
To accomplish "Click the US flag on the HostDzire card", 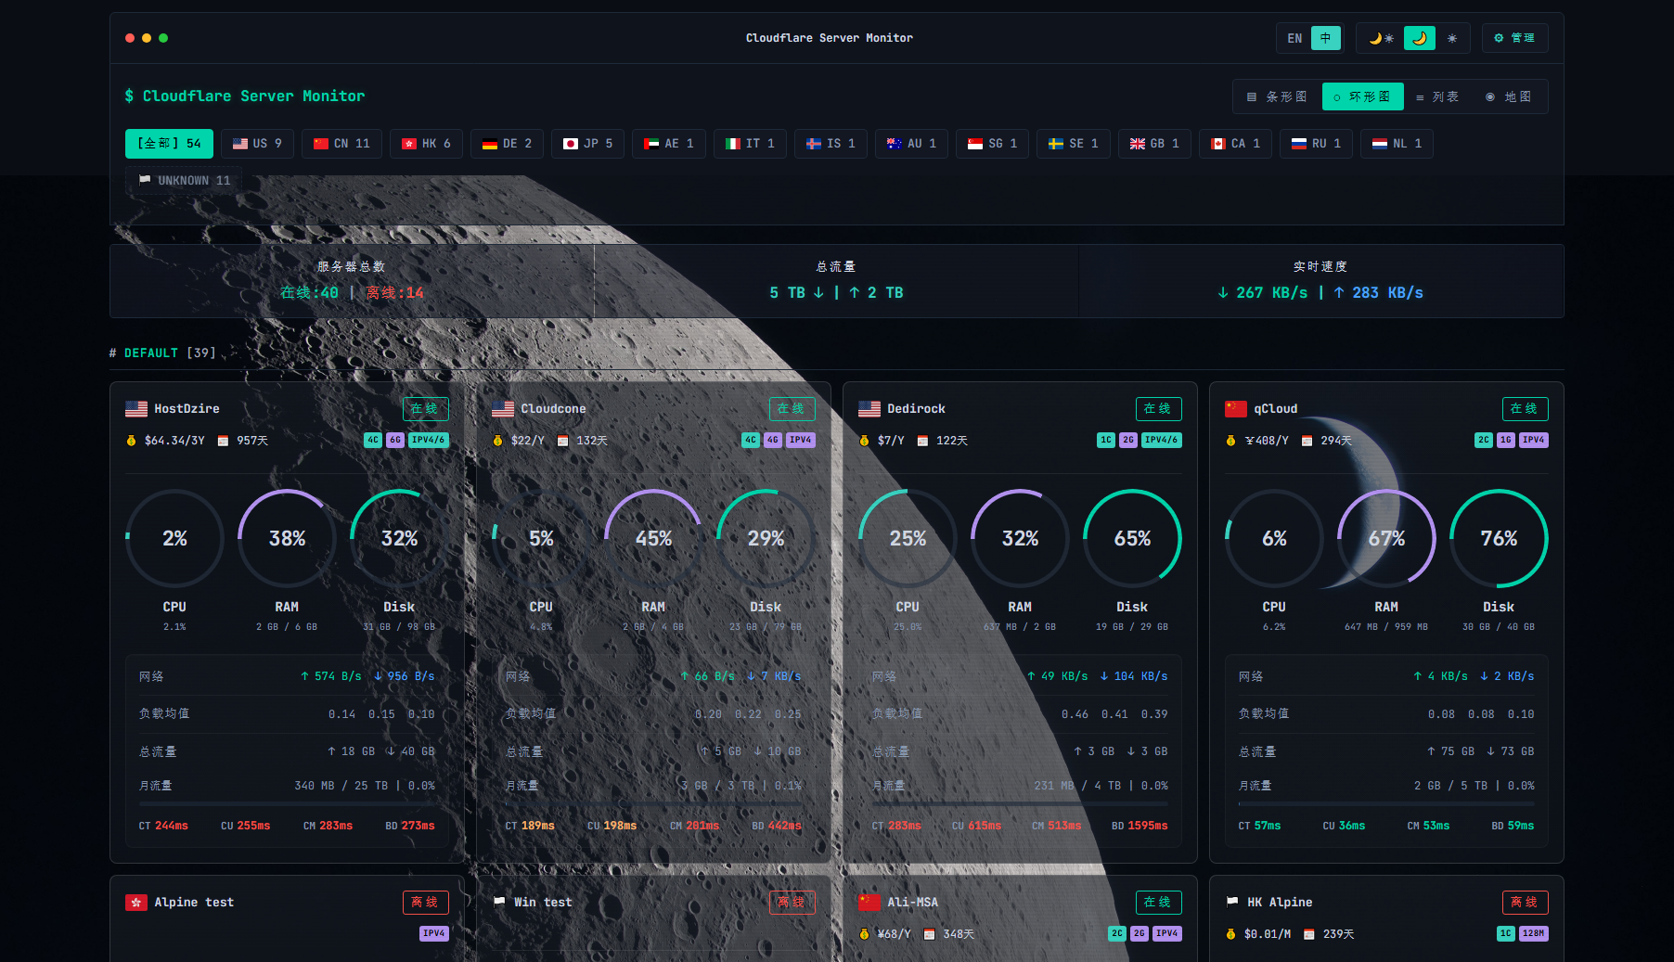I will pos(136,409).
